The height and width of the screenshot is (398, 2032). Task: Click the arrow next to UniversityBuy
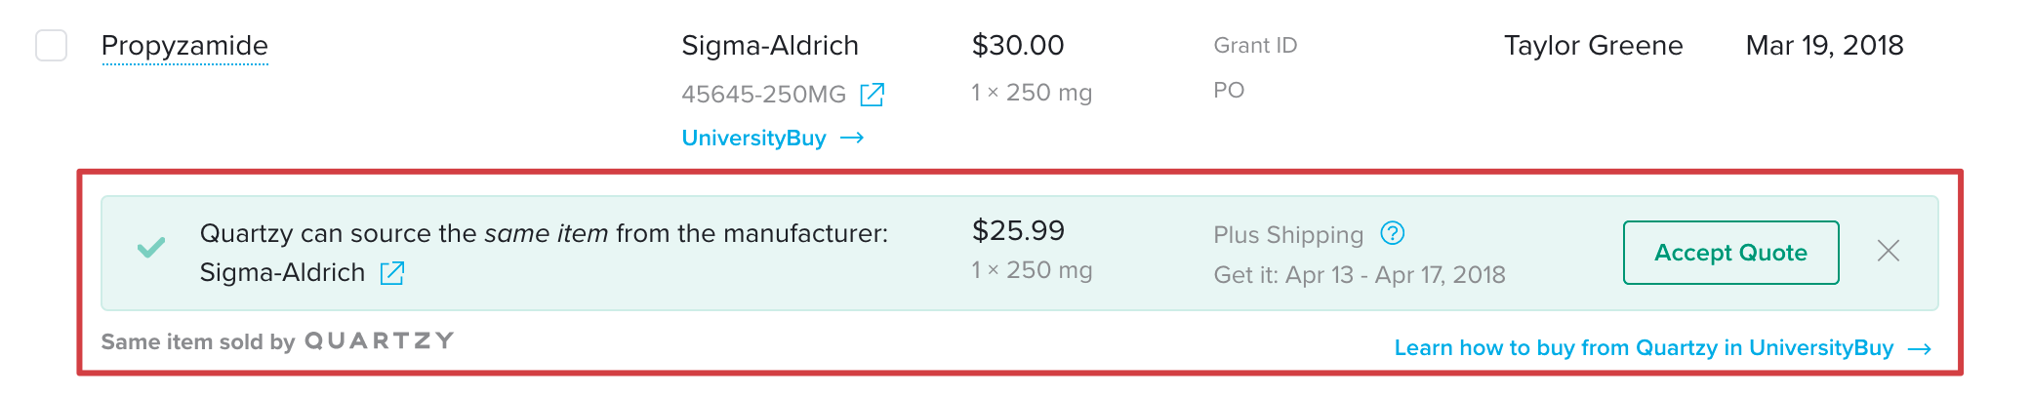tap(852, 139)
